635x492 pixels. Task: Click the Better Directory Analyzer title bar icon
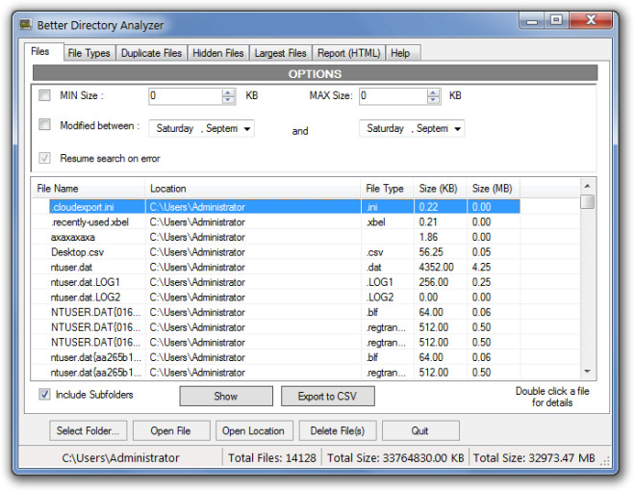pos(26,25)
